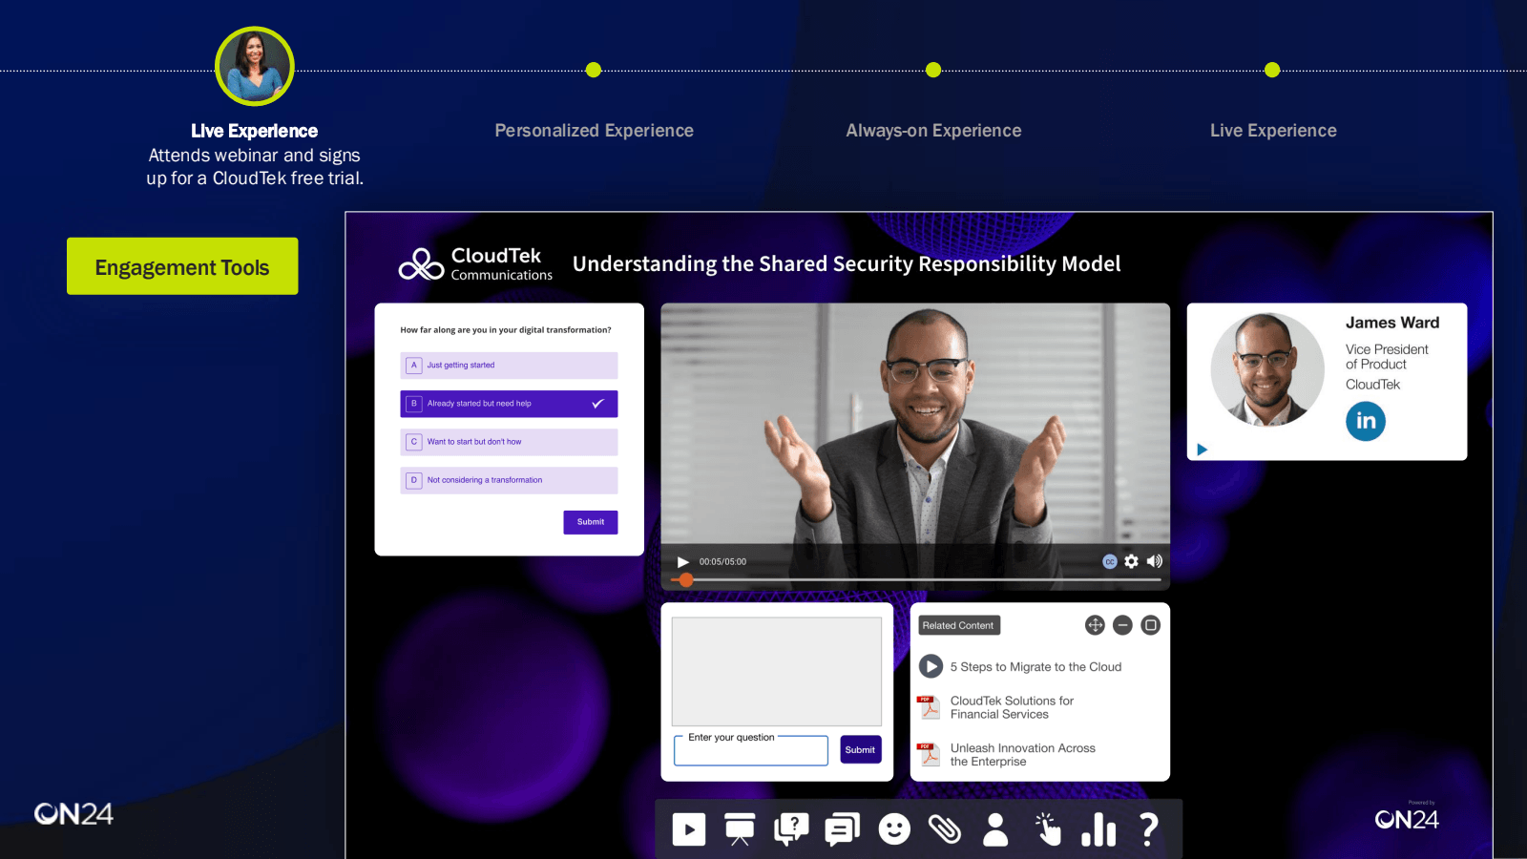
Task: Click the smiley reactions icon
Action: click(x=894, y=829)
